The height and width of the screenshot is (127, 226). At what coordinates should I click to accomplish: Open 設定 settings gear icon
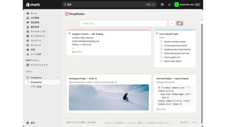pos(28,123)
